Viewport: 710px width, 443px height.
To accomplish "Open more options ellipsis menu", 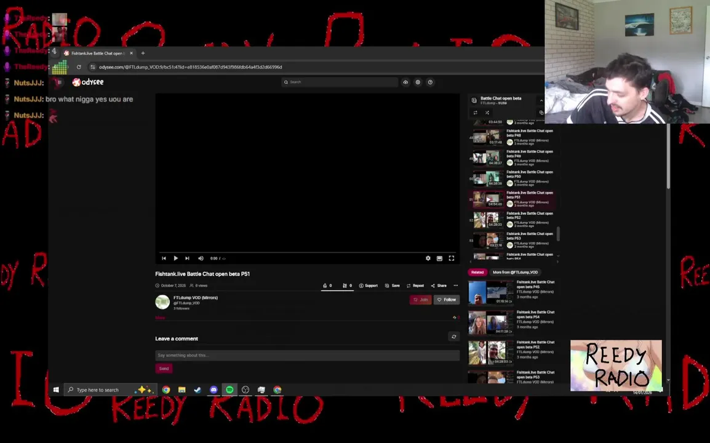I will pos(455,286).
